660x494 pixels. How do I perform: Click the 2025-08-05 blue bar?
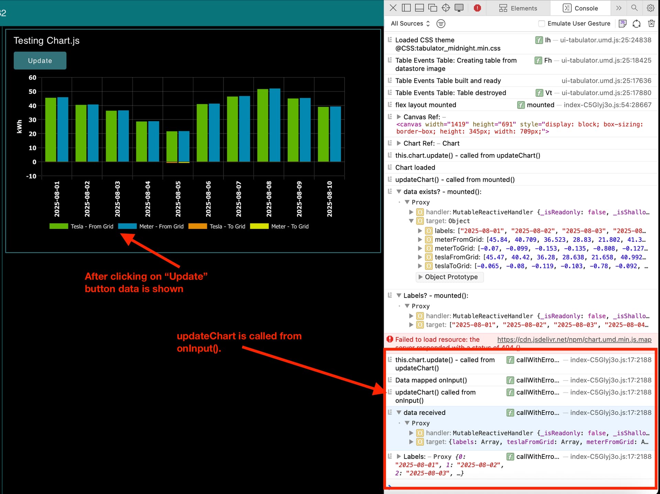(184, 146)
